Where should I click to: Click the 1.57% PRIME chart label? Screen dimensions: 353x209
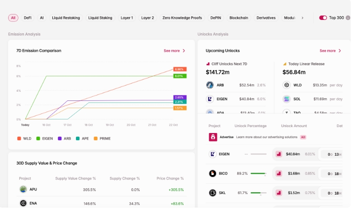click(180, 108)
